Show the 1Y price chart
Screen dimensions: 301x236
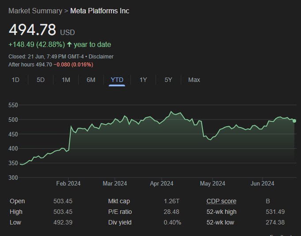143,80
